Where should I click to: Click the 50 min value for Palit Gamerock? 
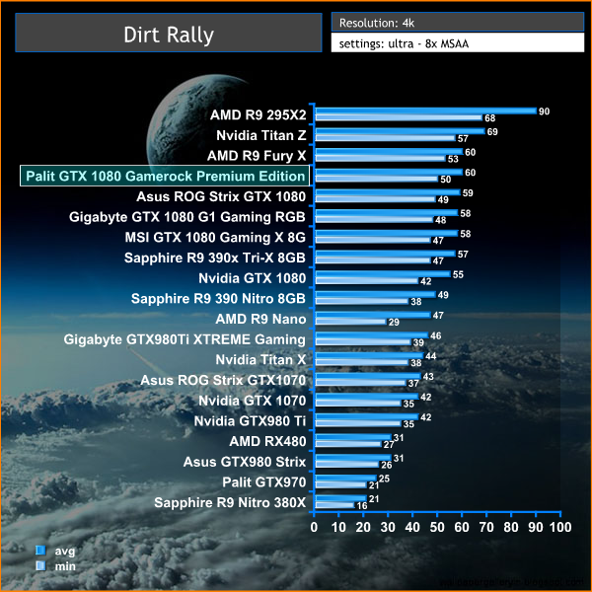[x=446, y=180]
